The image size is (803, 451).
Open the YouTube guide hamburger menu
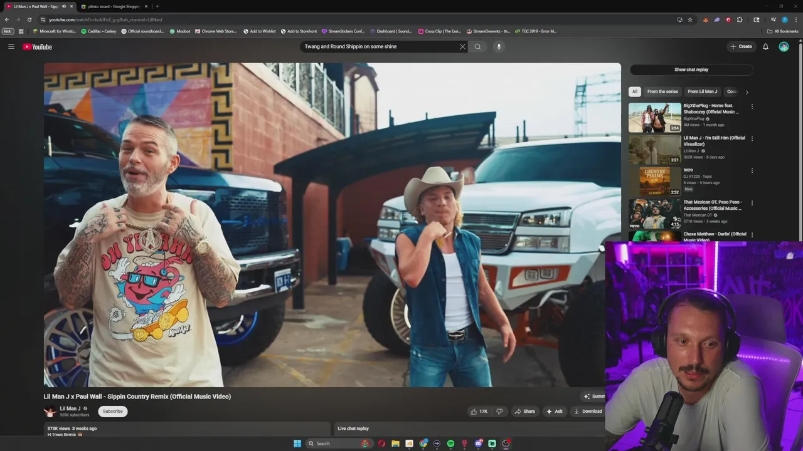pos(11,46)
